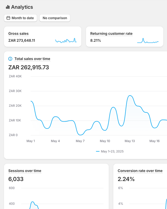Click the calendar icon in date filter
This screenshot has width=167, height=209.
click(8, 18)
